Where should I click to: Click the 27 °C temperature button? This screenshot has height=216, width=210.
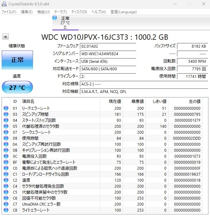(17, 87)
